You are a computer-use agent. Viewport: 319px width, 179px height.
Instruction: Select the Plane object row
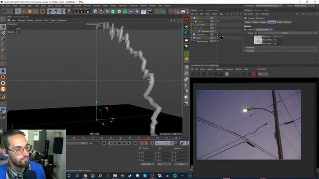(x=198, y=38)
